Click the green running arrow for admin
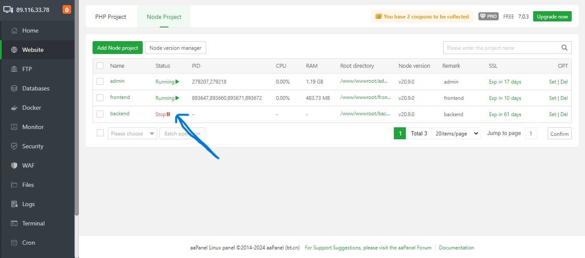The image size is (585, 258). pos(177,82)
